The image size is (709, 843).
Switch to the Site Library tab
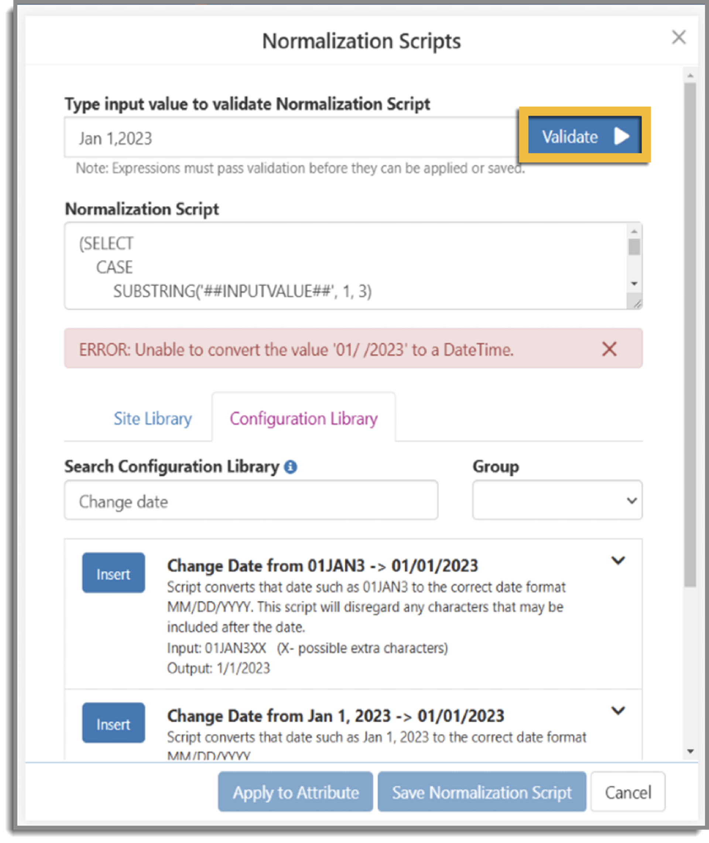click(153, 418)
